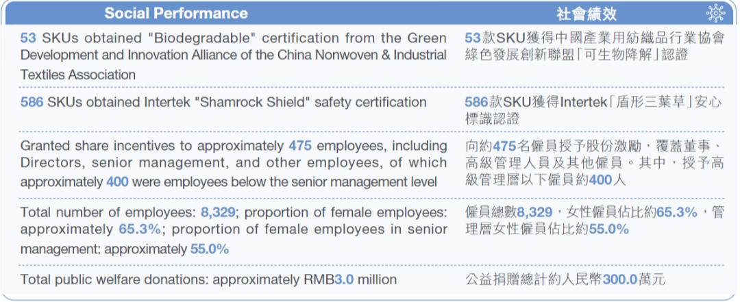Click the 586 figure before Intertek SKUs
Viewport: 740px width, 302px height.
coord(32,102)
